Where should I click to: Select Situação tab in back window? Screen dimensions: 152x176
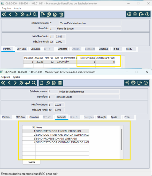[103, 49]
